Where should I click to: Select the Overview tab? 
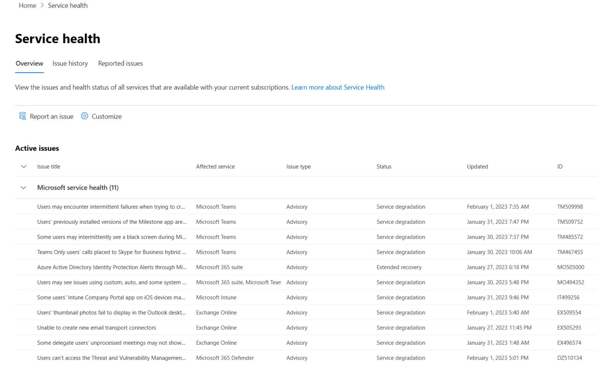click(29, 63)
